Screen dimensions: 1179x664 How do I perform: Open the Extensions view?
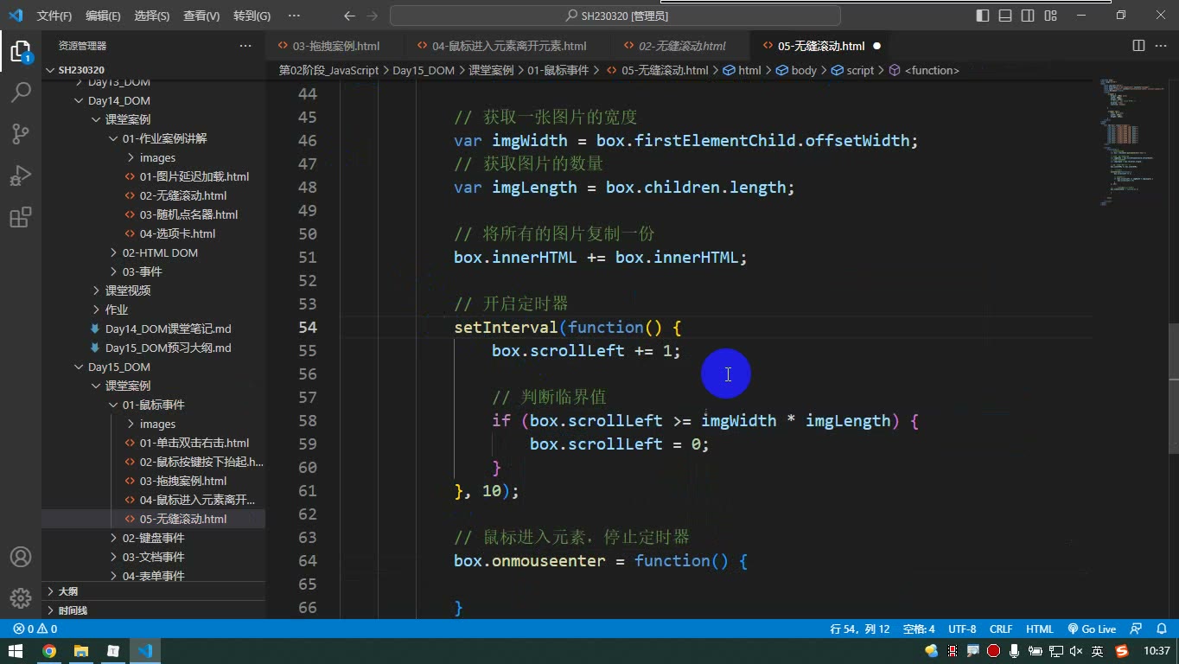[x=21, y=217]
